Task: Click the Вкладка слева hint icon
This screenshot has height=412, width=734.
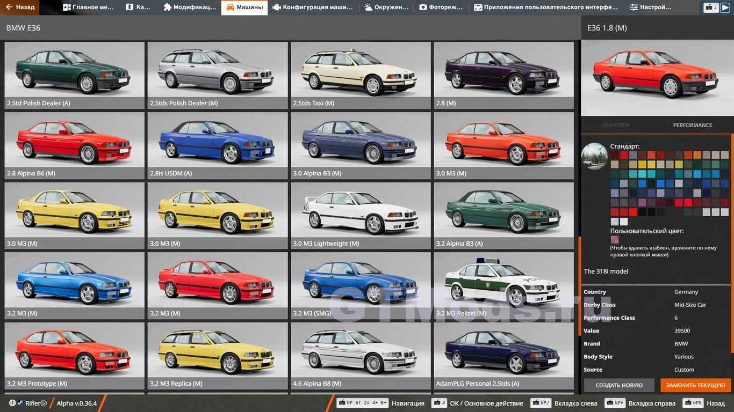Action: 541,403
